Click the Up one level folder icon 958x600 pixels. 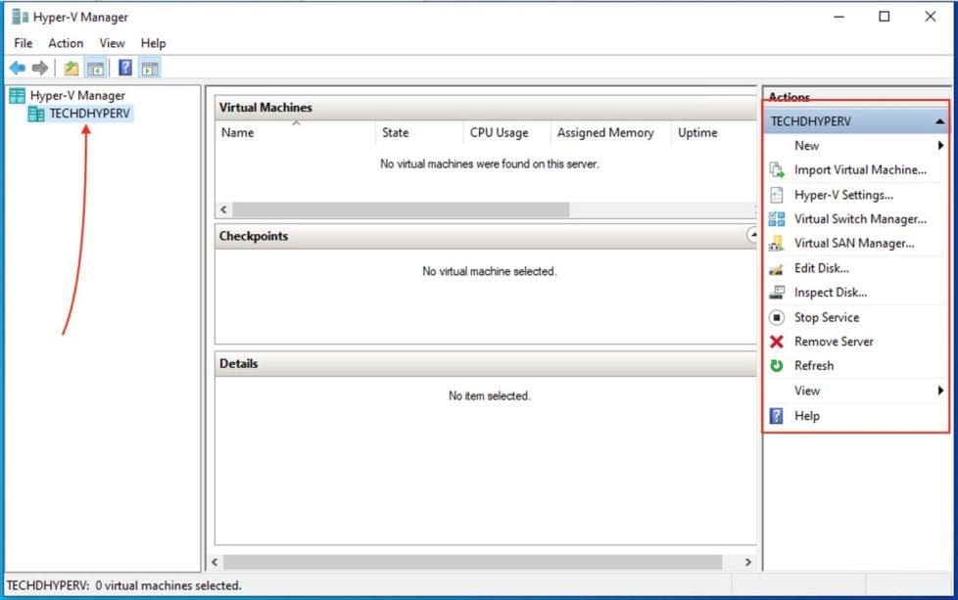[71, 68]
